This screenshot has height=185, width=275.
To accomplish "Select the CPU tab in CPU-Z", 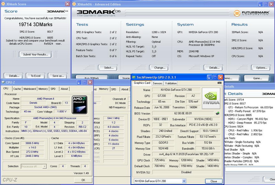I will [6, 88].
